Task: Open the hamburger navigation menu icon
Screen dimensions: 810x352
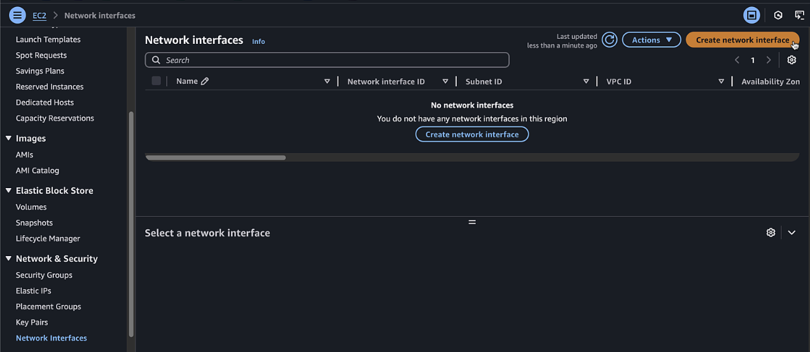Action: 18,15
